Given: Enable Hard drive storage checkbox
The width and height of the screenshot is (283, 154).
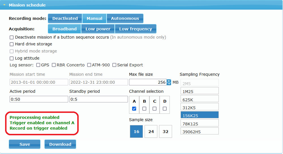Looking at the screenshot, I should coord(12,44).
